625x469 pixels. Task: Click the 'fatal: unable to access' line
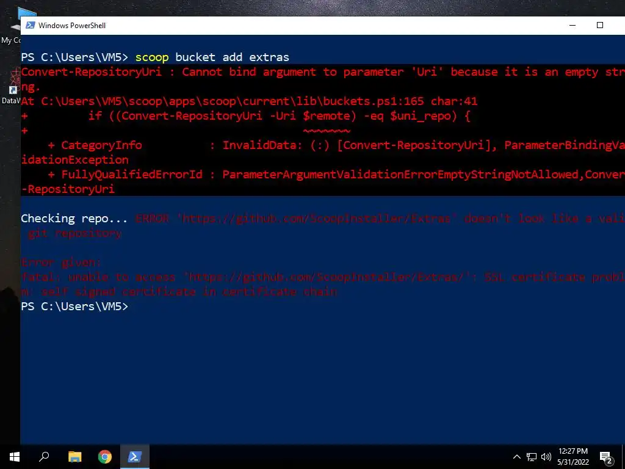pos(323,277)
